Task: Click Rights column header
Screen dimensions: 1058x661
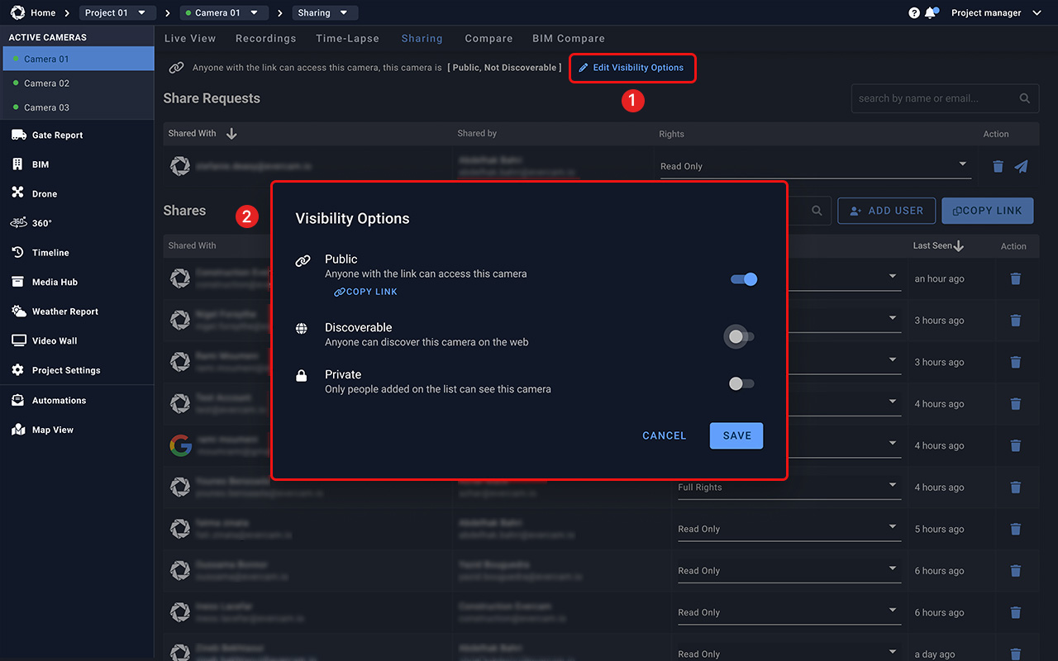Action: pyautogui.click(x=671, y=134)
